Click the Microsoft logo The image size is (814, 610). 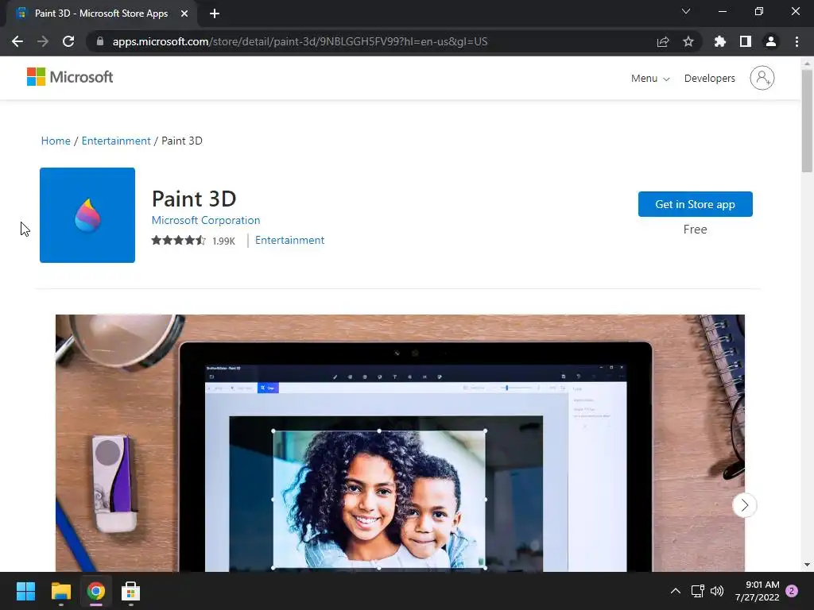[x=70, y=77]
